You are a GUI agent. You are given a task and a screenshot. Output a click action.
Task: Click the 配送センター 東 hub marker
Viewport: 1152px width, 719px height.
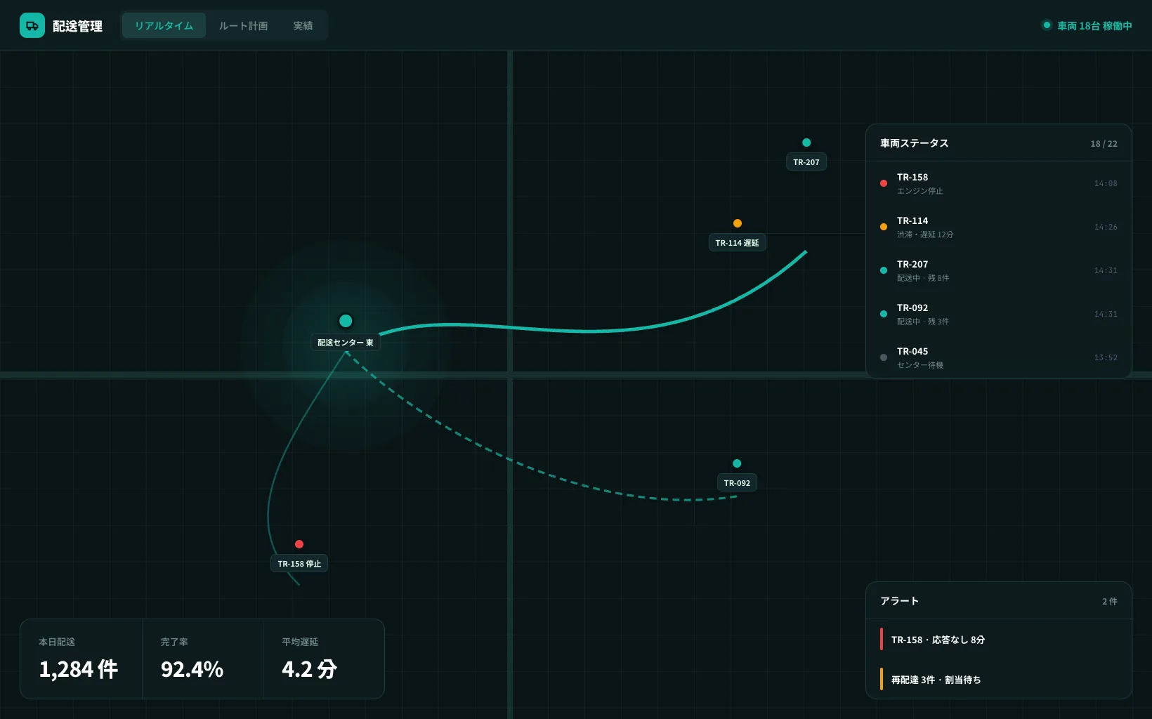pos(346,321)
